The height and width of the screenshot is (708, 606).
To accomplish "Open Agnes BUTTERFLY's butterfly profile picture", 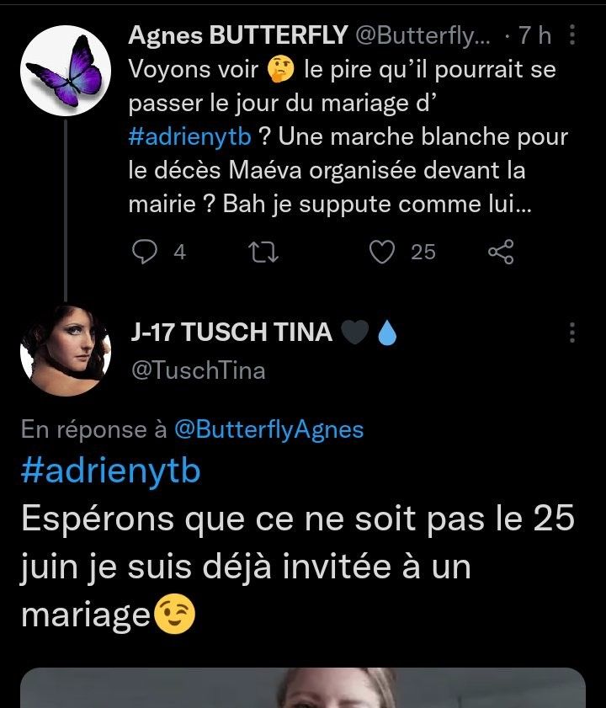I will 66,70.
